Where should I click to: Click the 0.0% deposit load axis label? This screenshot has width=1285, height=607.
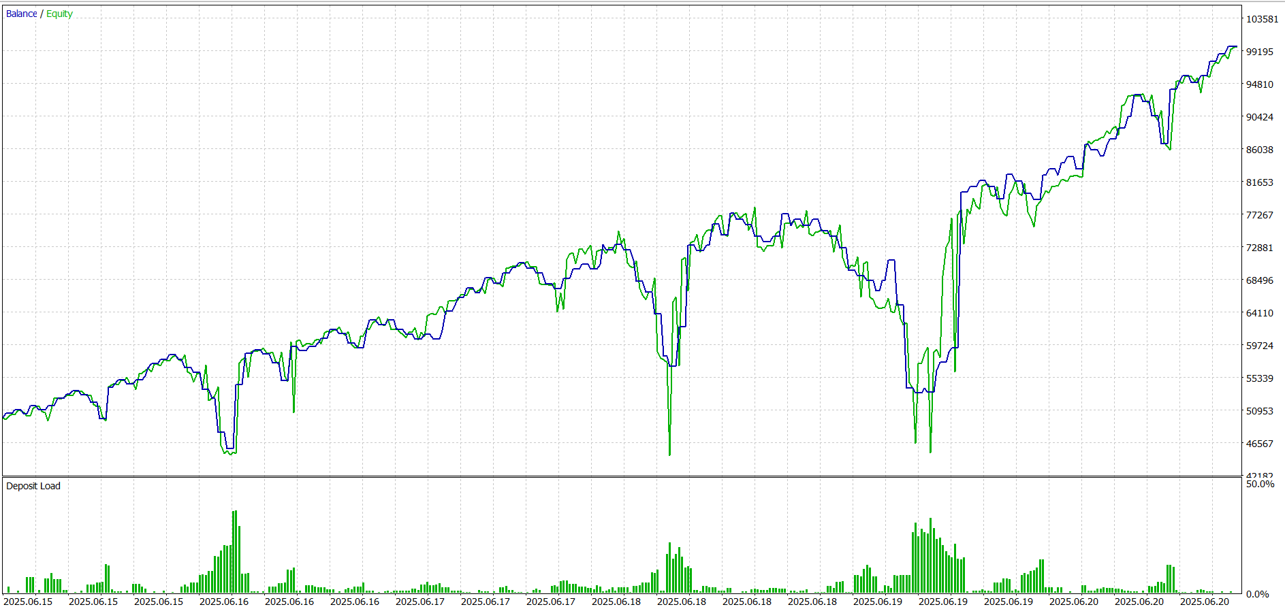[1257, 594]
